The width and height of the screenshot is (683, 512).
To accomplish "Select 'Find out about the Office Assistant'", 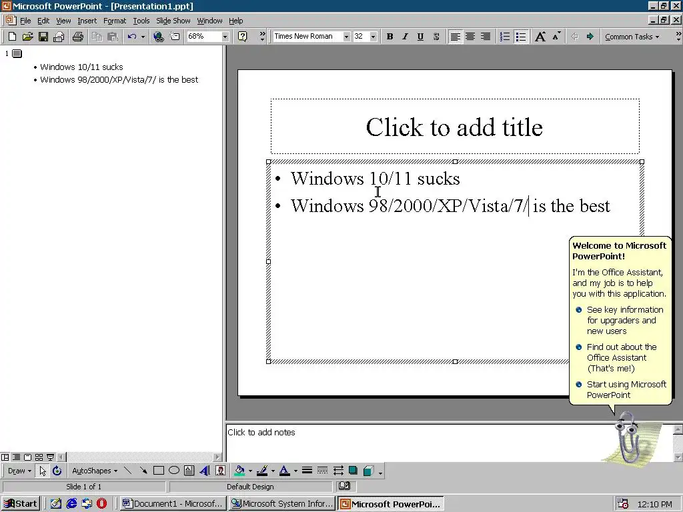I will coord(617,357).
